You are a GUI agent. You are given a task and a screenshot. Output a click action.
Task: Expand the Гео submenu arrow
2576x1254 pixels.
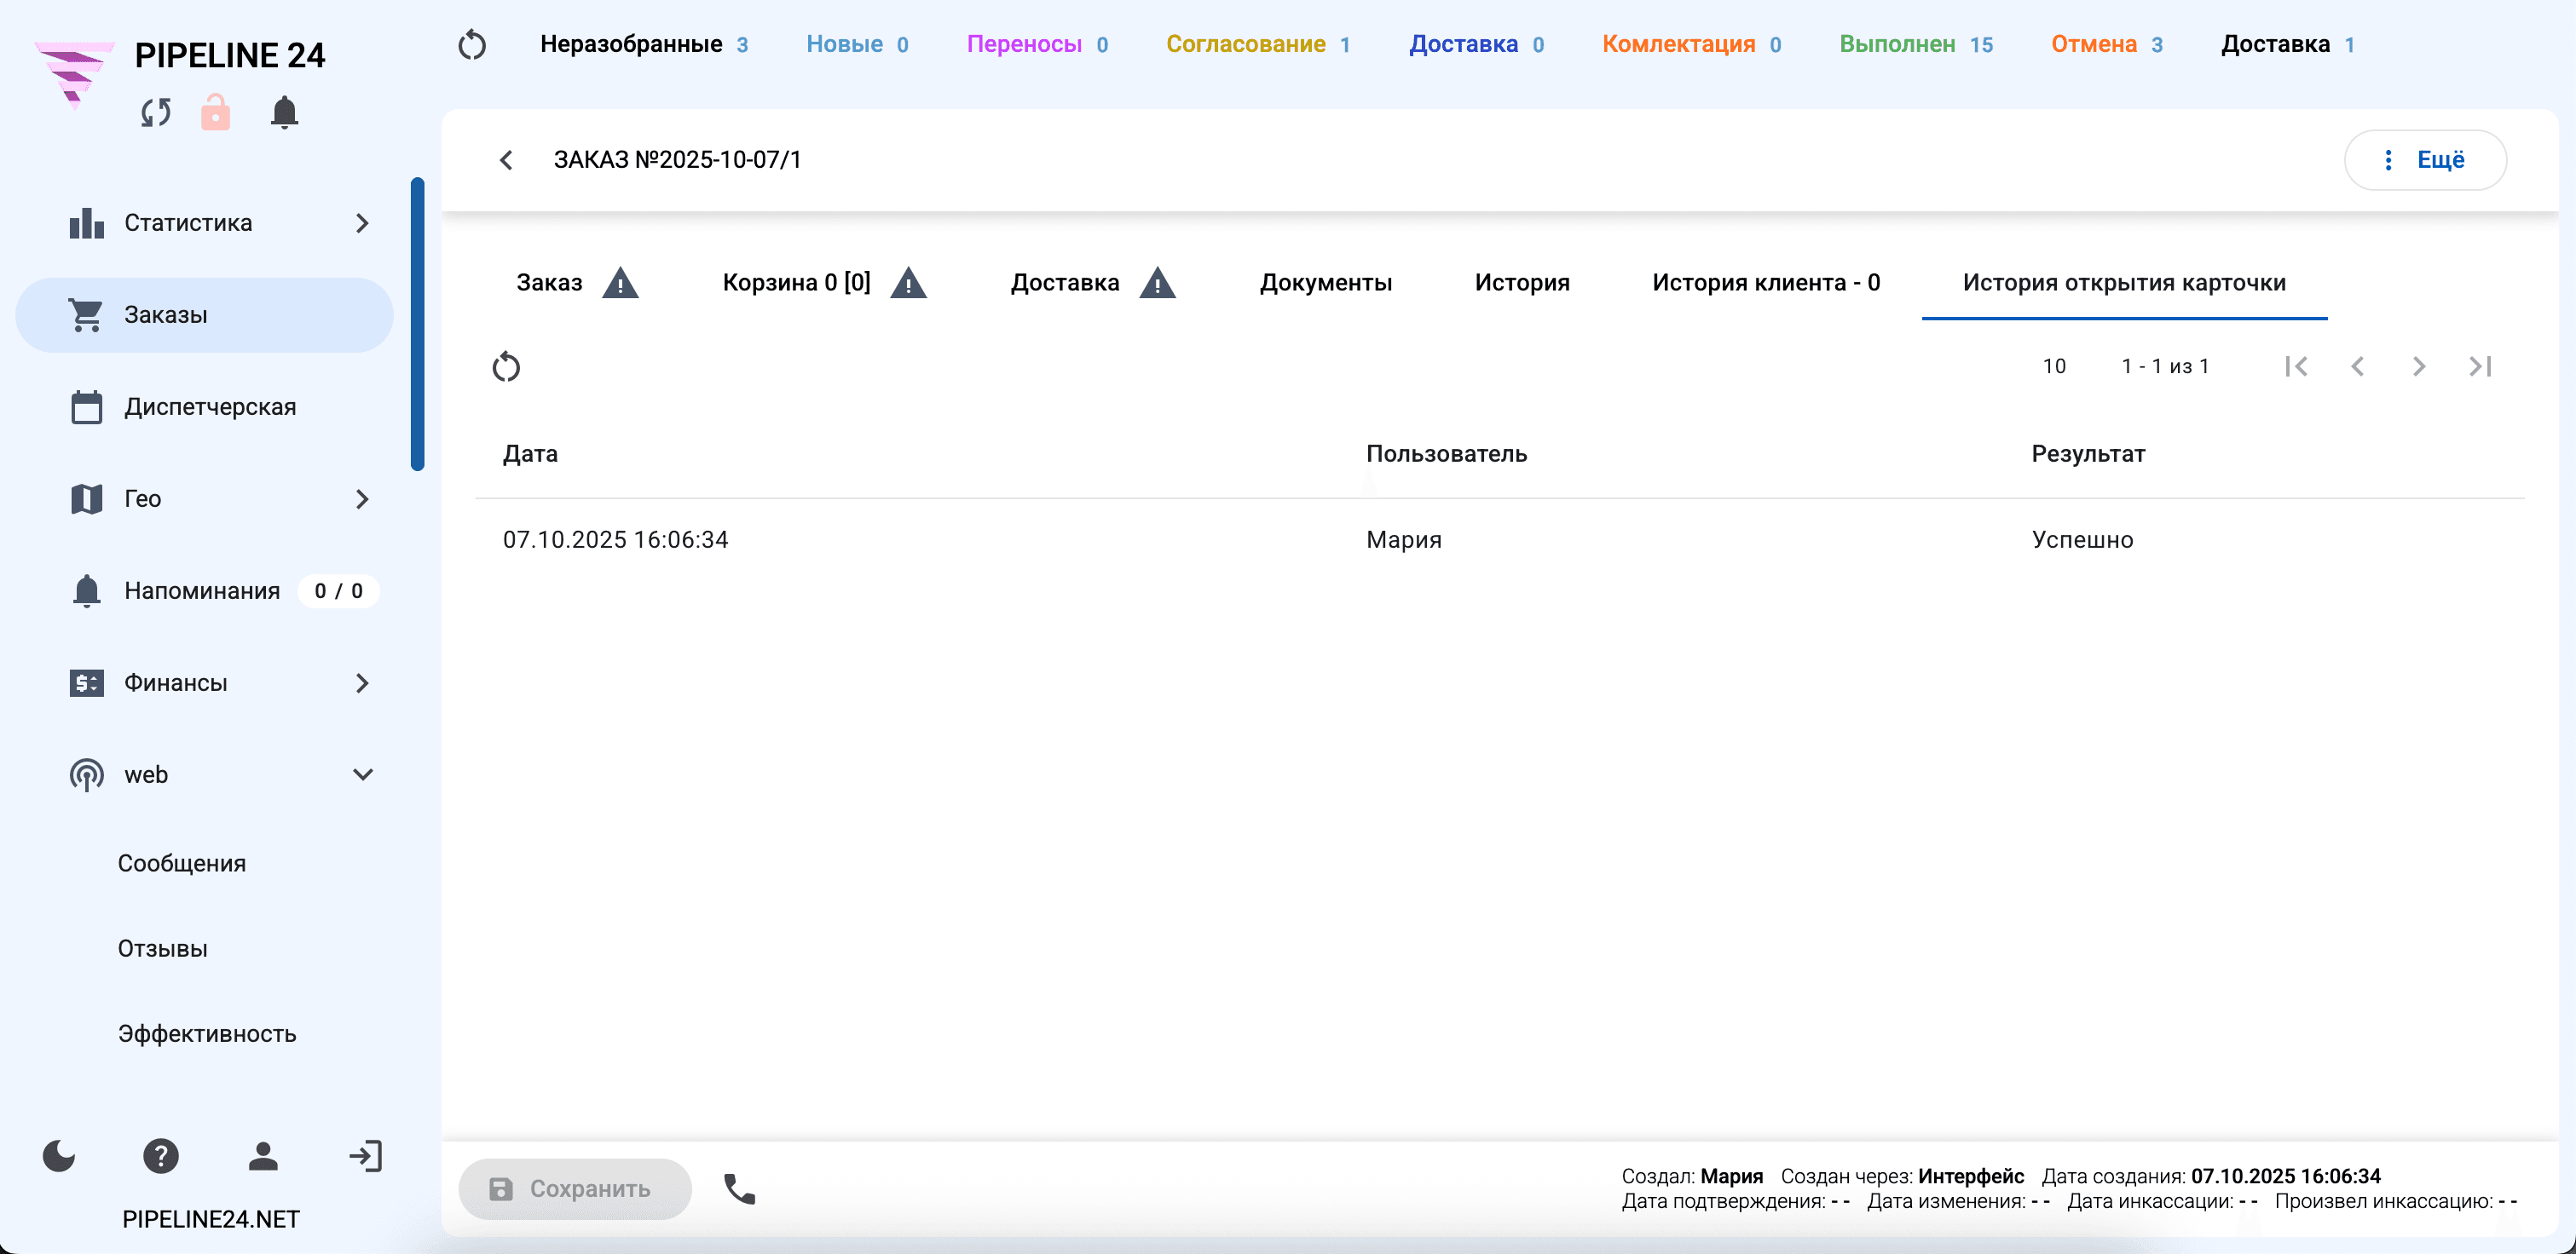coord(362,498)
